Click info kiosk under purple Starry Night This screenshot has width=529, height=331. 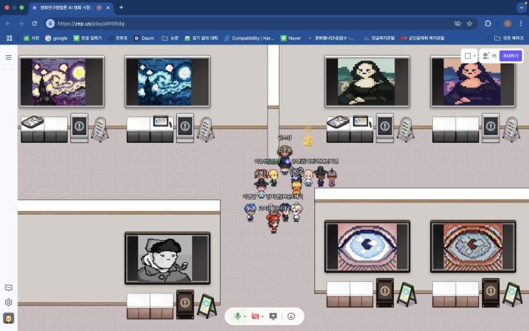[79, 128]
